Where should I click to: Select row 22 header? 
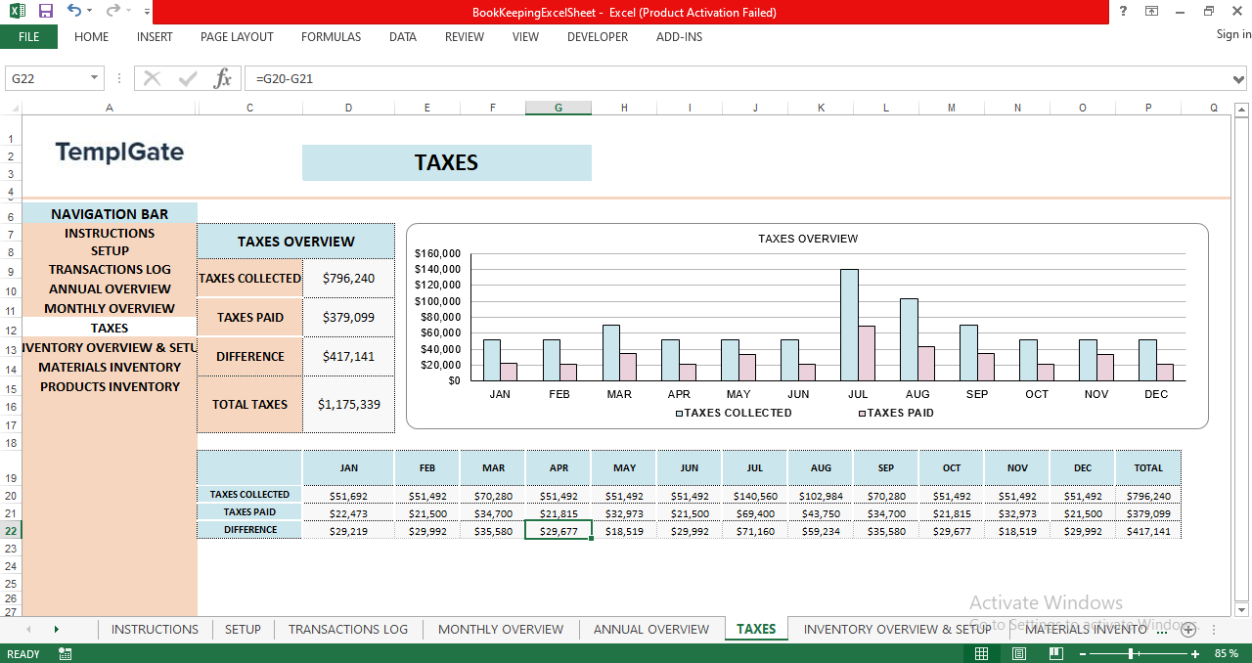click(x=11, y=530)
